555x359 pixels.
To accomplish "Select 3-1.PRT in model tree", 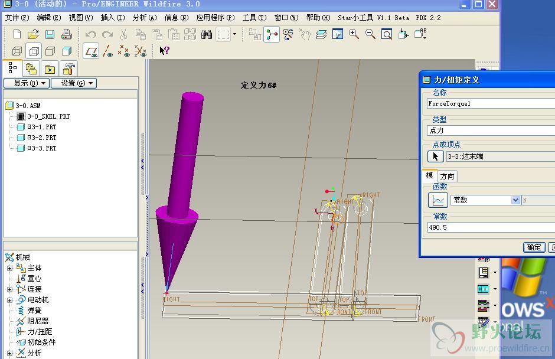I will (41, 127).
